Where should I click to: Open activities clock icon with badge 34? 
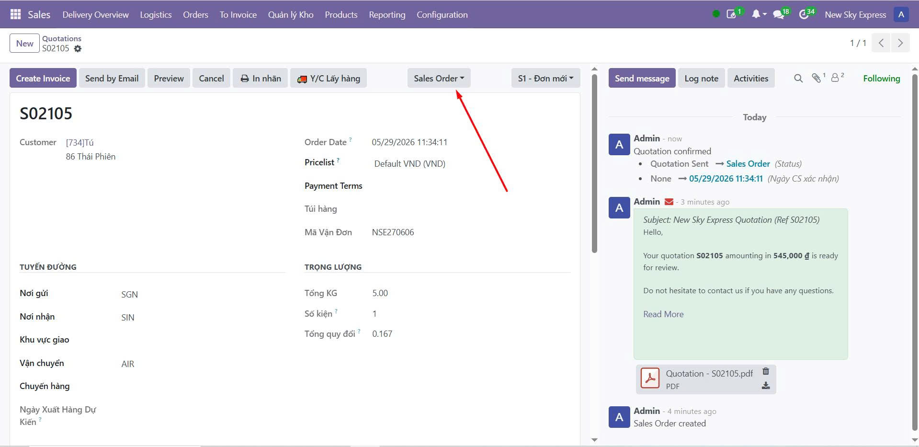(x=804, y=14)
